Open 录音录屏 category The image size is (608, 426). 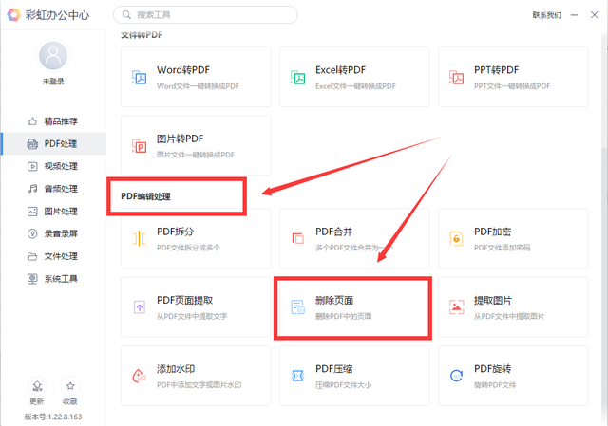pyautogui.click(x=53, y=234)
